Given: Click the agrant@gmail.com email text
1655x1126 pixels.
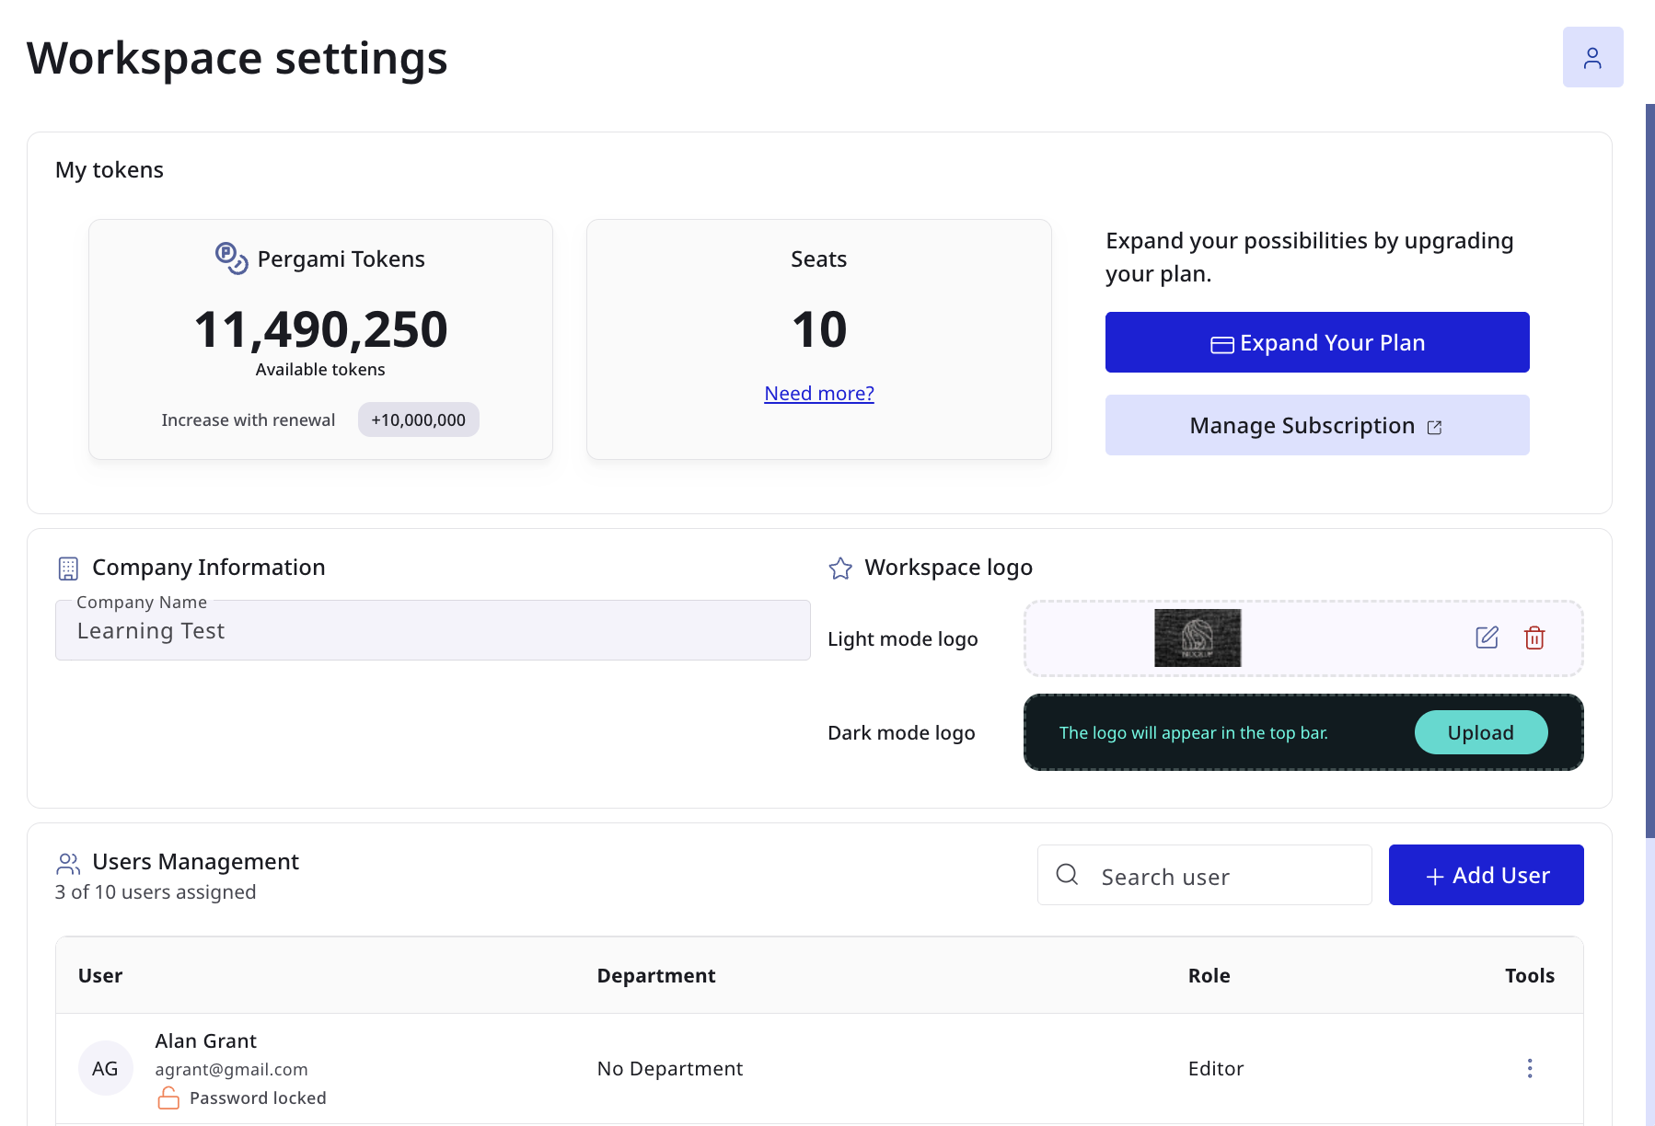Looking at the screenshot, I should pyautogui.click(x=231, y=1069).
